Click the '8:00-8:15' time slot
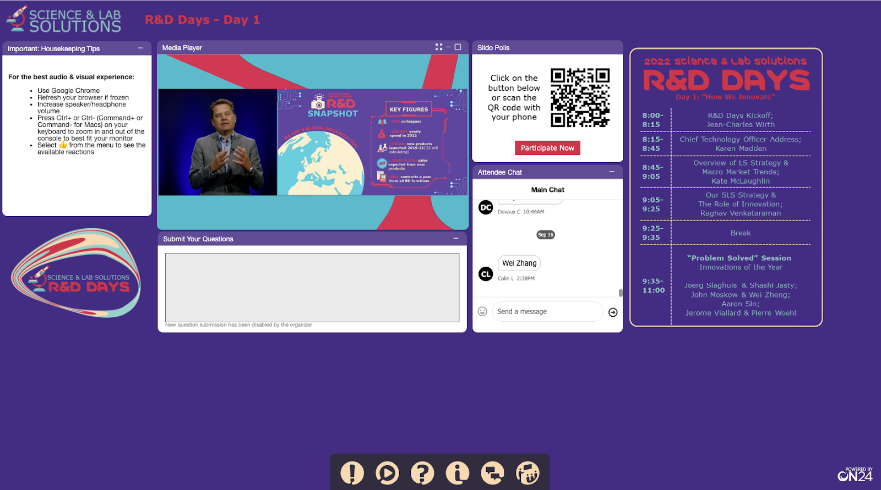The height and width of the screenshot is (490, 881). click(x=652, y=120)
